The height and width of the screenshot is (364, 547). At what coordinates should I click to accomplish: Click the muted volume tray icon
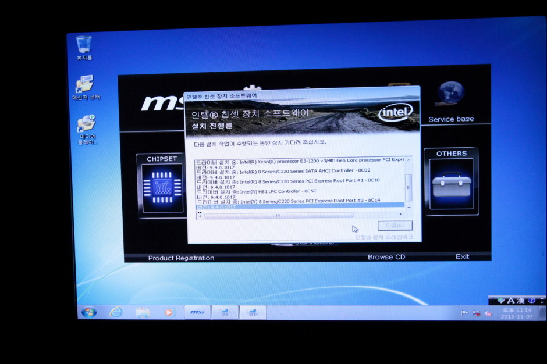pos(488,313)
